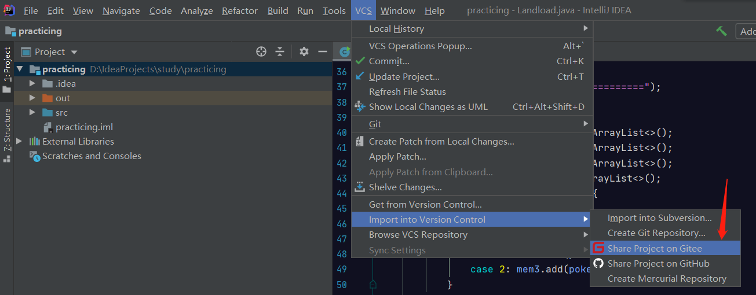Open the Git submenu

375,124
